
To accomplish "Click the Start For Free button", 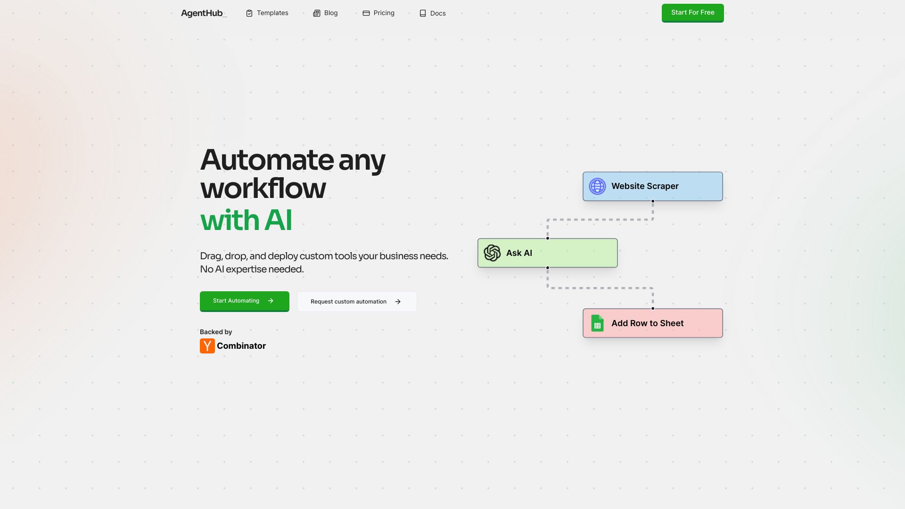I will (x=692, y=13).
